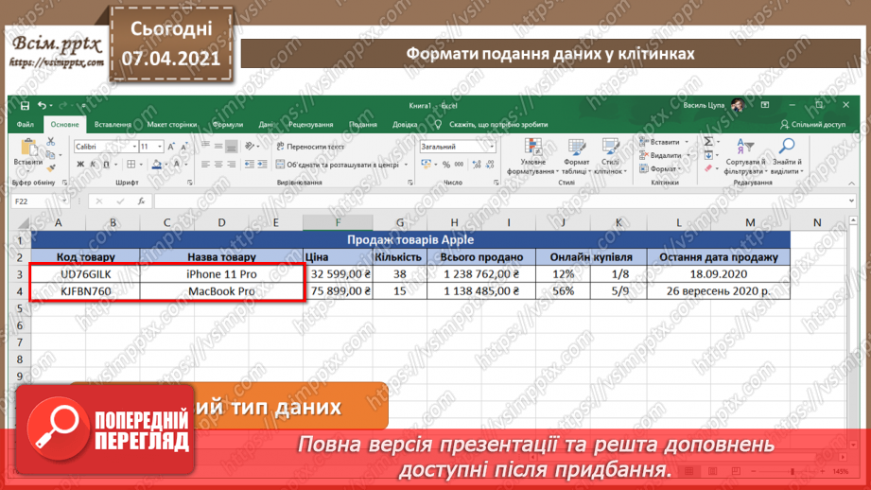This screenshot has height=490, width=871.
Task: Click the Clear eraser icon
Action: coord(708,168)
